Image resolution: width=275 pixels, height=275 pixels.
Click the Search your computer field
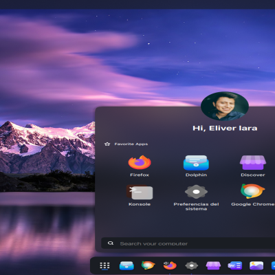pyautogui.click(x=188, y=243)
